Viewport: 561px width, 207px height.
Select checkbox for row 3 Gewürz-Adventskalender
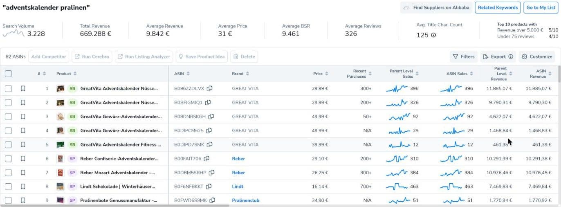pos(8,117)
